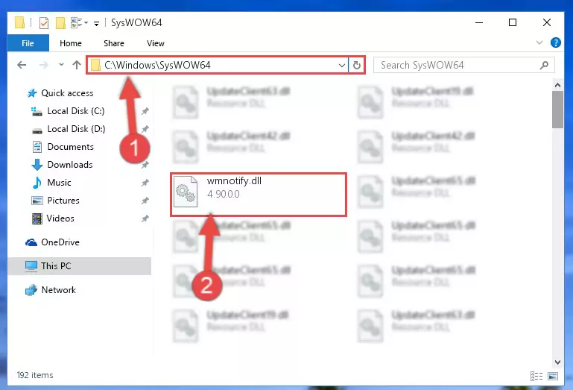The height and width of the screenshot is (390, 573).
Task: Open the address bar history dropdown
Action: (342, 65)
